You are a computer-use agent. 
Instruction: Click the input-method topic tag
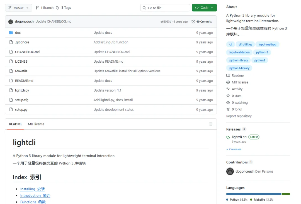(267, 45)
